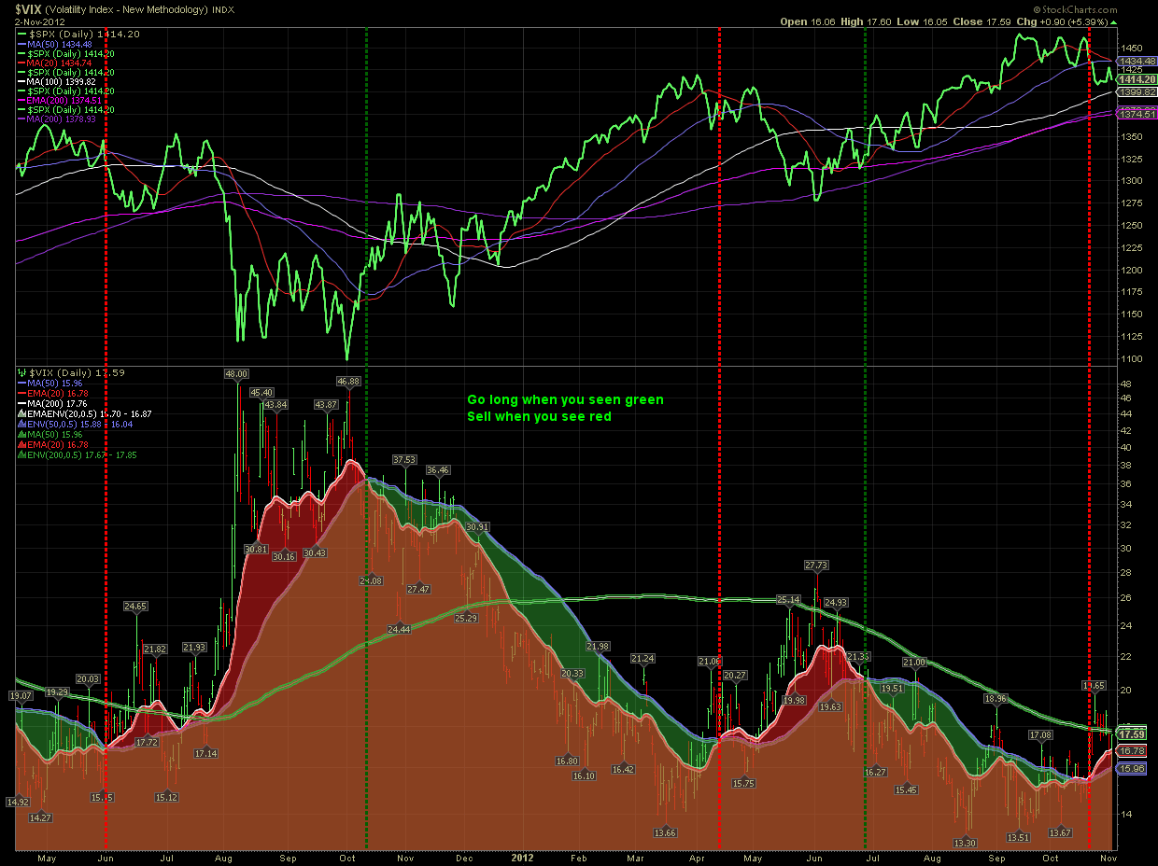Click the Dec label on the date axis
The height and width of the screenshot is (866, 1158).
click(x=464, y=856)
